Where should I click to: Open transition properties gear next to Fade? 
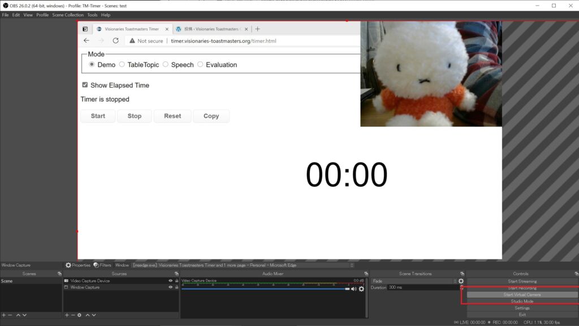[x=461, y=281]
